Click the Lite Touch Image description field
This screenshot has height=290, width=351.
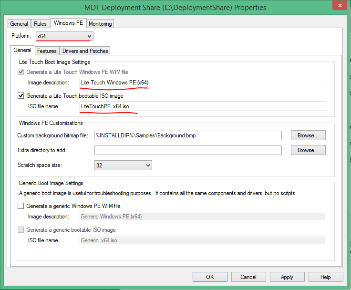[x=203, y=83]
